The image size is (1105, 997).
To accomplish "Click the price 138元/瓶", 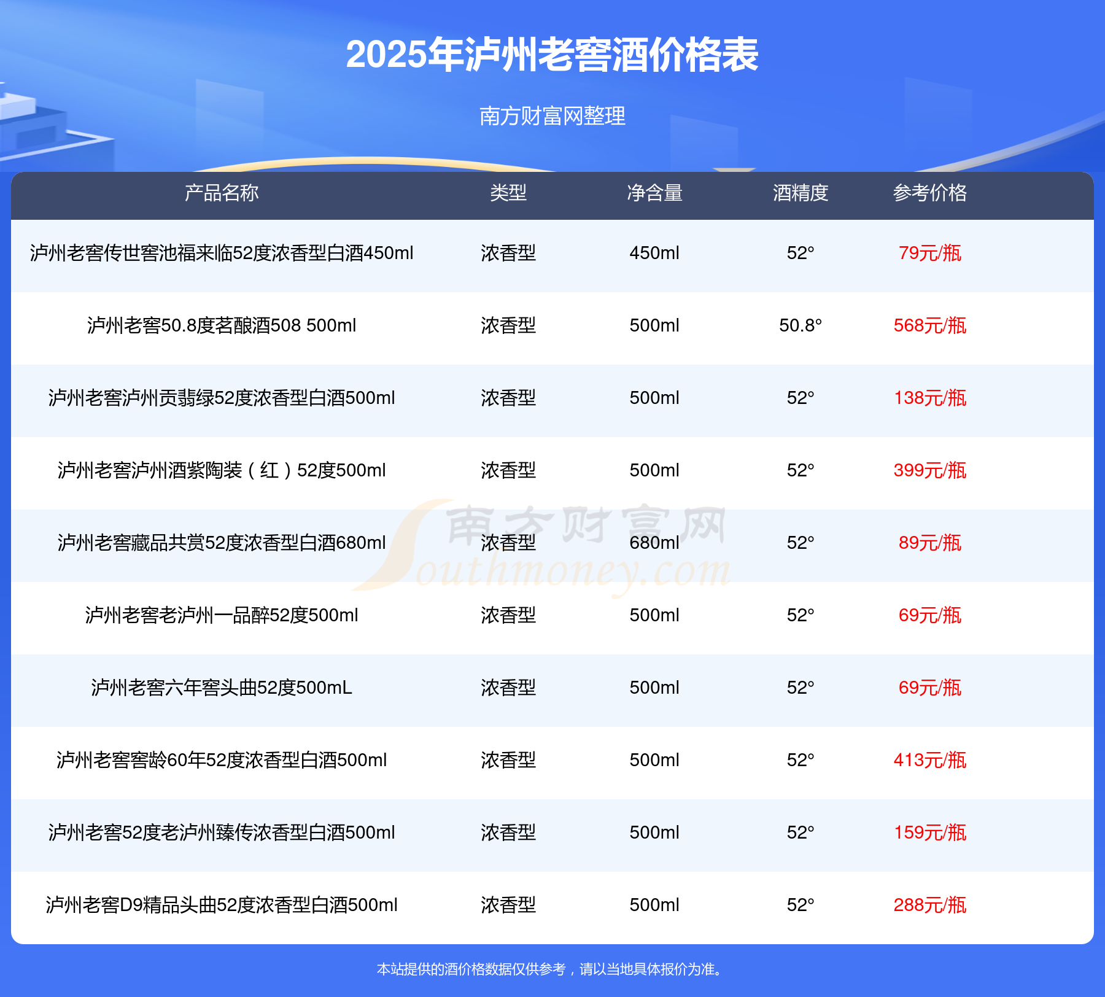I will click(930, 398).
